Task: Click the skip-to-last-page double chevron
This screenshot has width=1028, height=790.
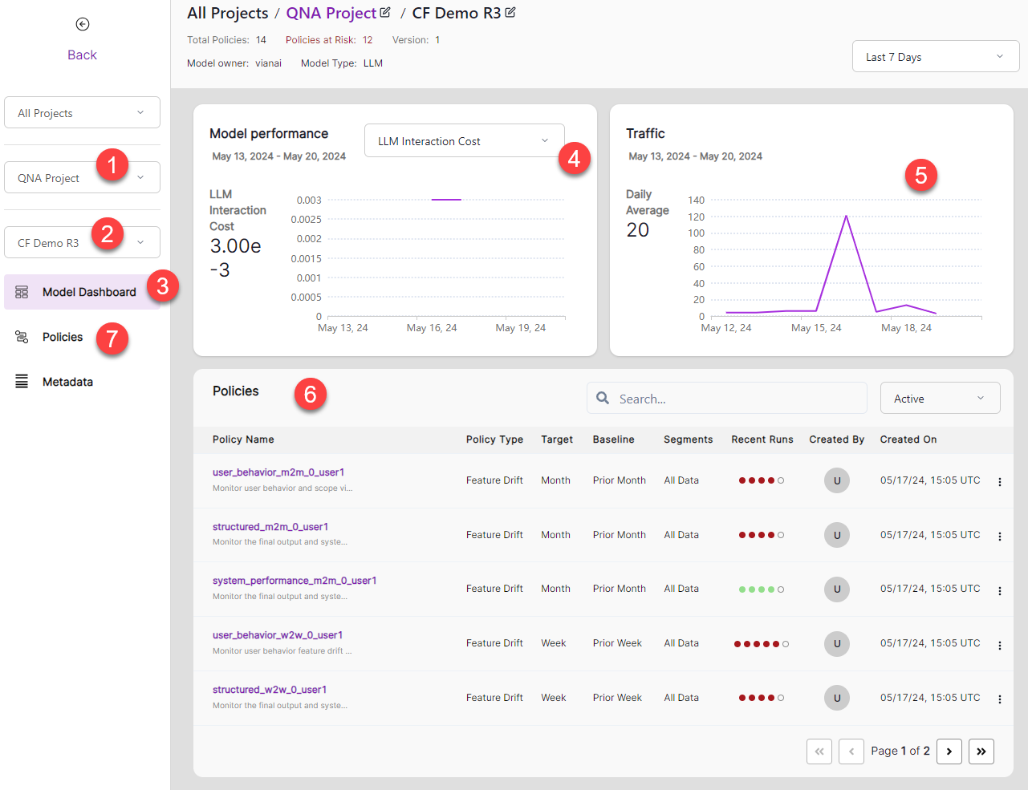Action: [981, 751]
